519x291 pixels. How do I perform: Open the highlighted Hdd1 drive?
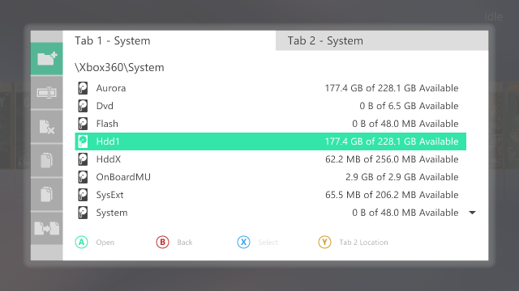(270, 141)
